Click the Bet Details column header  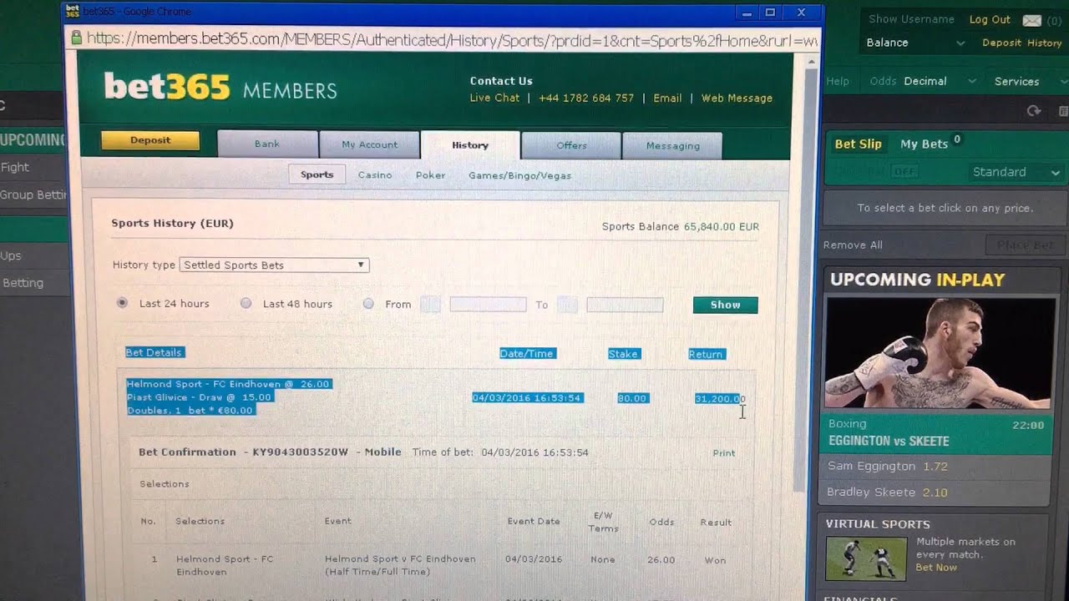pos(154,352)
